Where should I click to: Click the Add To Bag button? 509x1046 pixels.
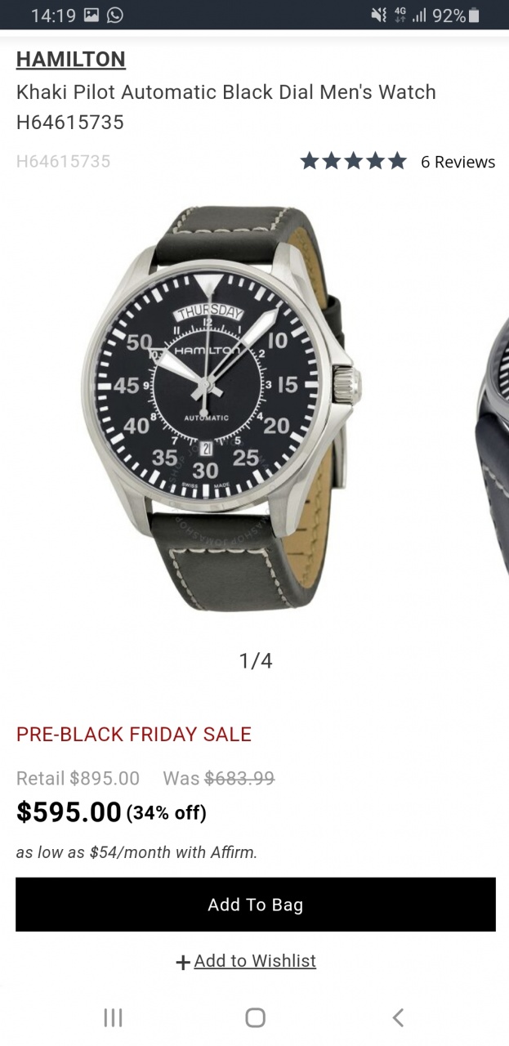(256, 905)
